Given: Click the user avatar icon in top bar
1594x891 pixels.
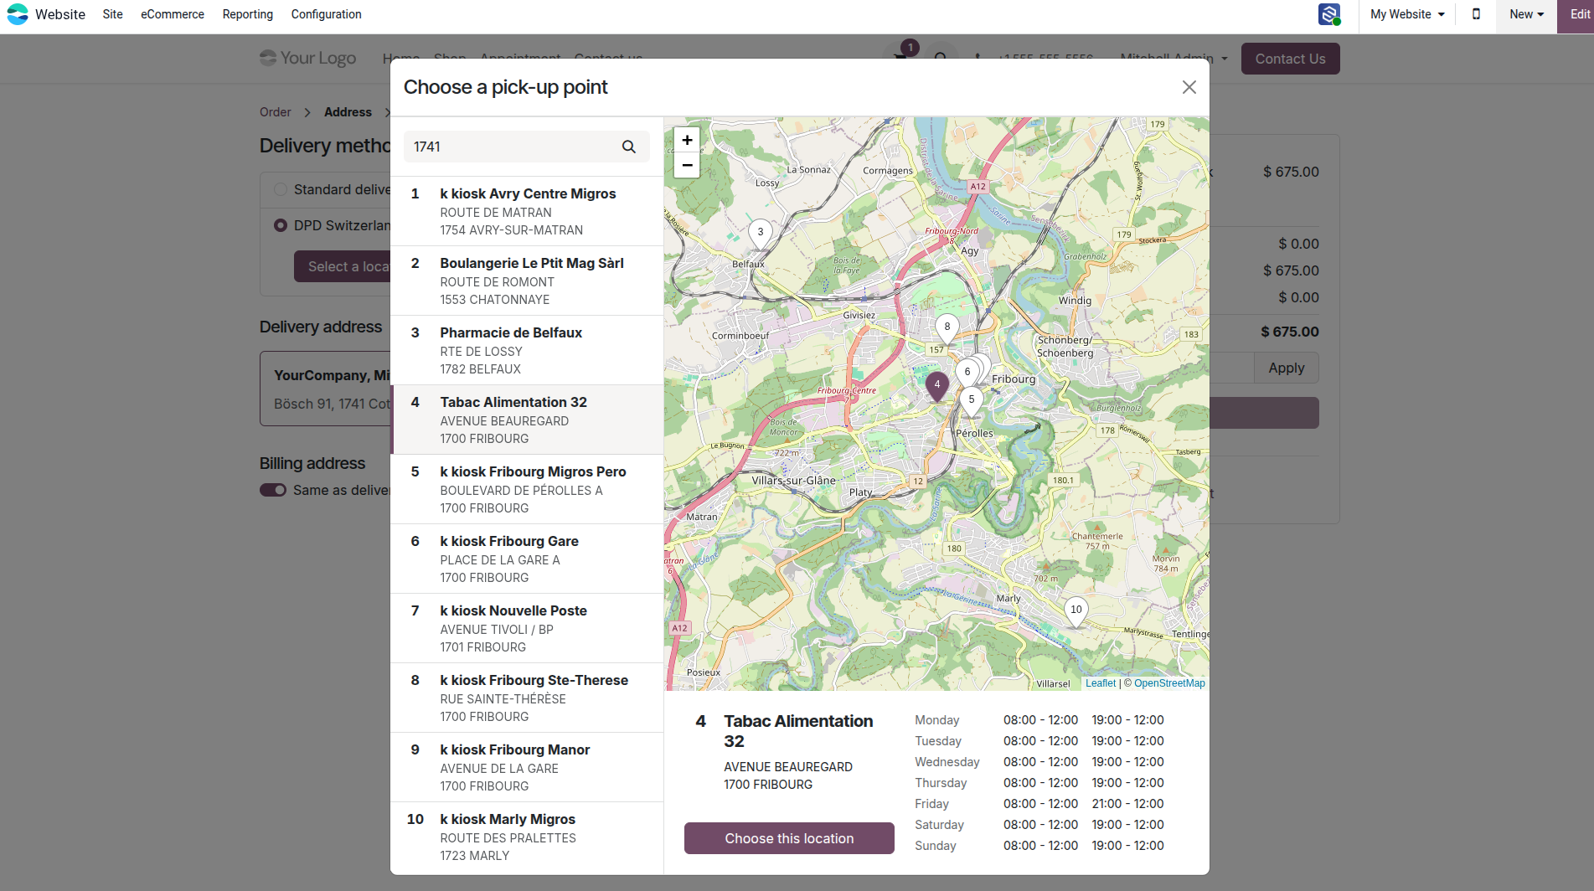Looking at the screenshot, I should pyautogui.click(x=1329, y=14).
